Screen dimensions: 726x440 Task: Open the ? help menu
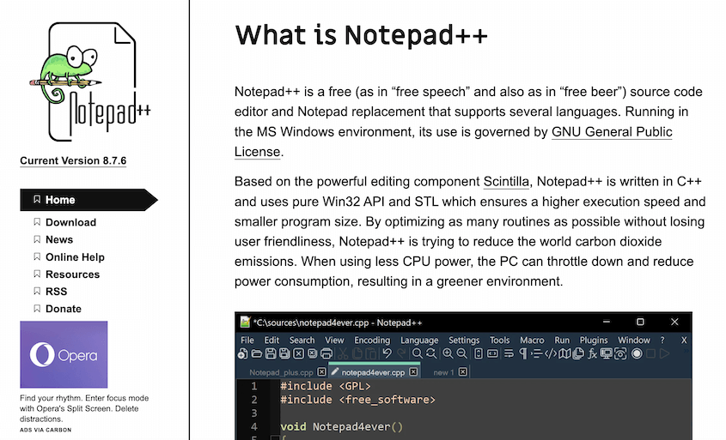(662, 341)
